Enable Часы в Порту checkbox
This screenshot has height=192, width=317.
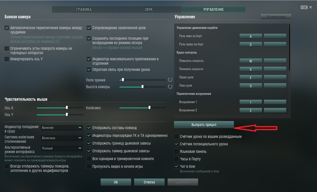tap(176, 159)
